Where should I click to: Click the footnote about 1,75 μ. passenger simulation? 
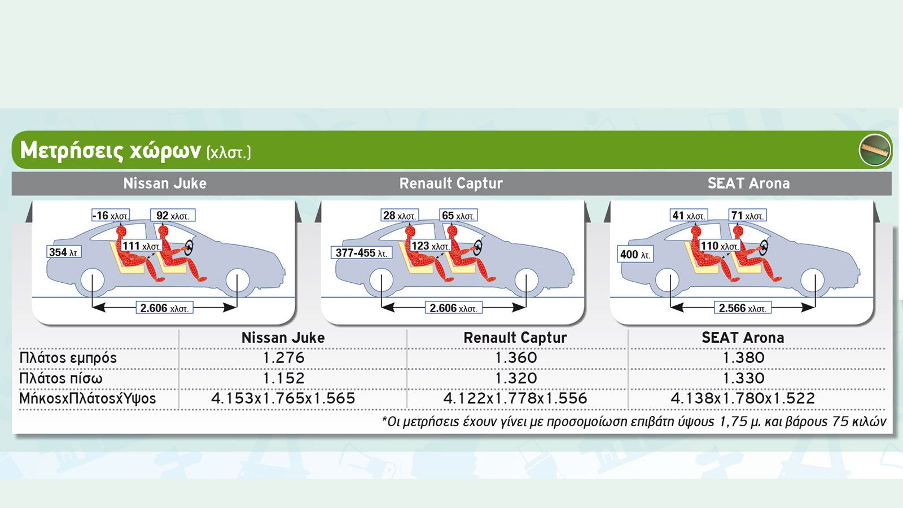coord(634,422)
